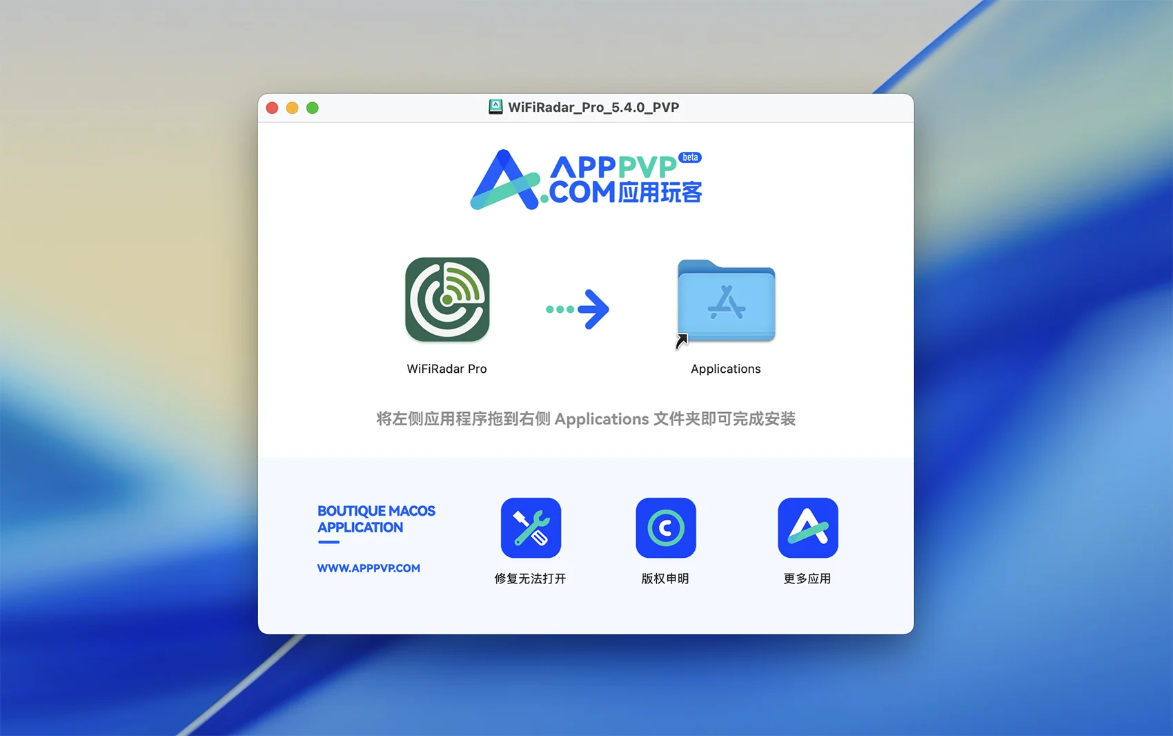Click the WiFiRadar_Pro_5.4.0_PVP window title
The height and width of the screenshot is (736, 1173).
click(593, 107)
